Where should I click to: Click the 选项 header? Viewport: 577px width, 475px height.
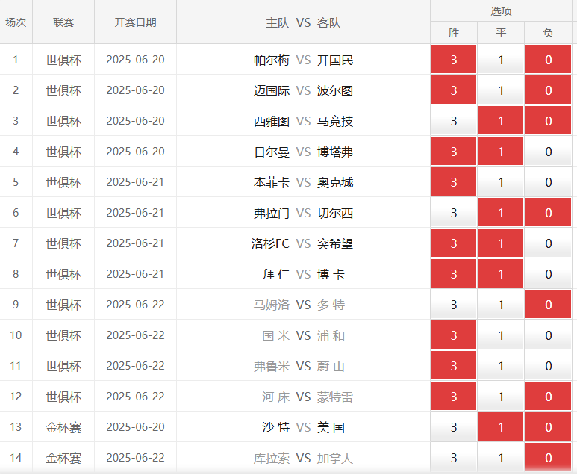501,11
